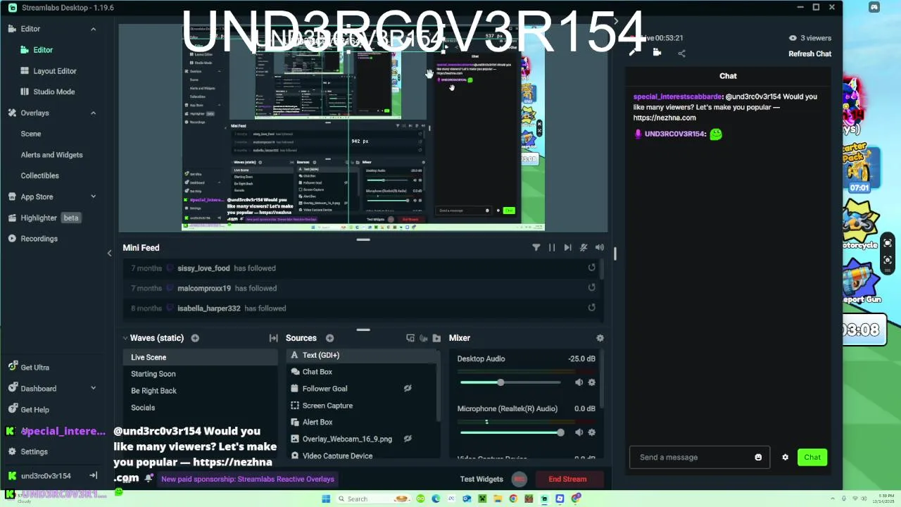Open the Streamlabs Reactive Overlays sponsorship notice
This screenshot has width=901, height=507.
pyautogui.click(x=248, y=479)
